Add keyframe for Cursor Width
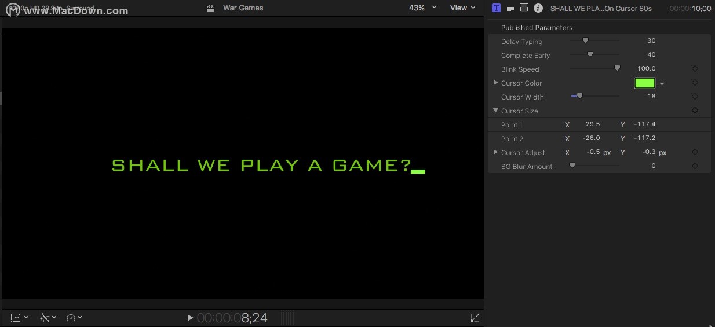This screenshot has width=715, height=327. coord(695,97)
